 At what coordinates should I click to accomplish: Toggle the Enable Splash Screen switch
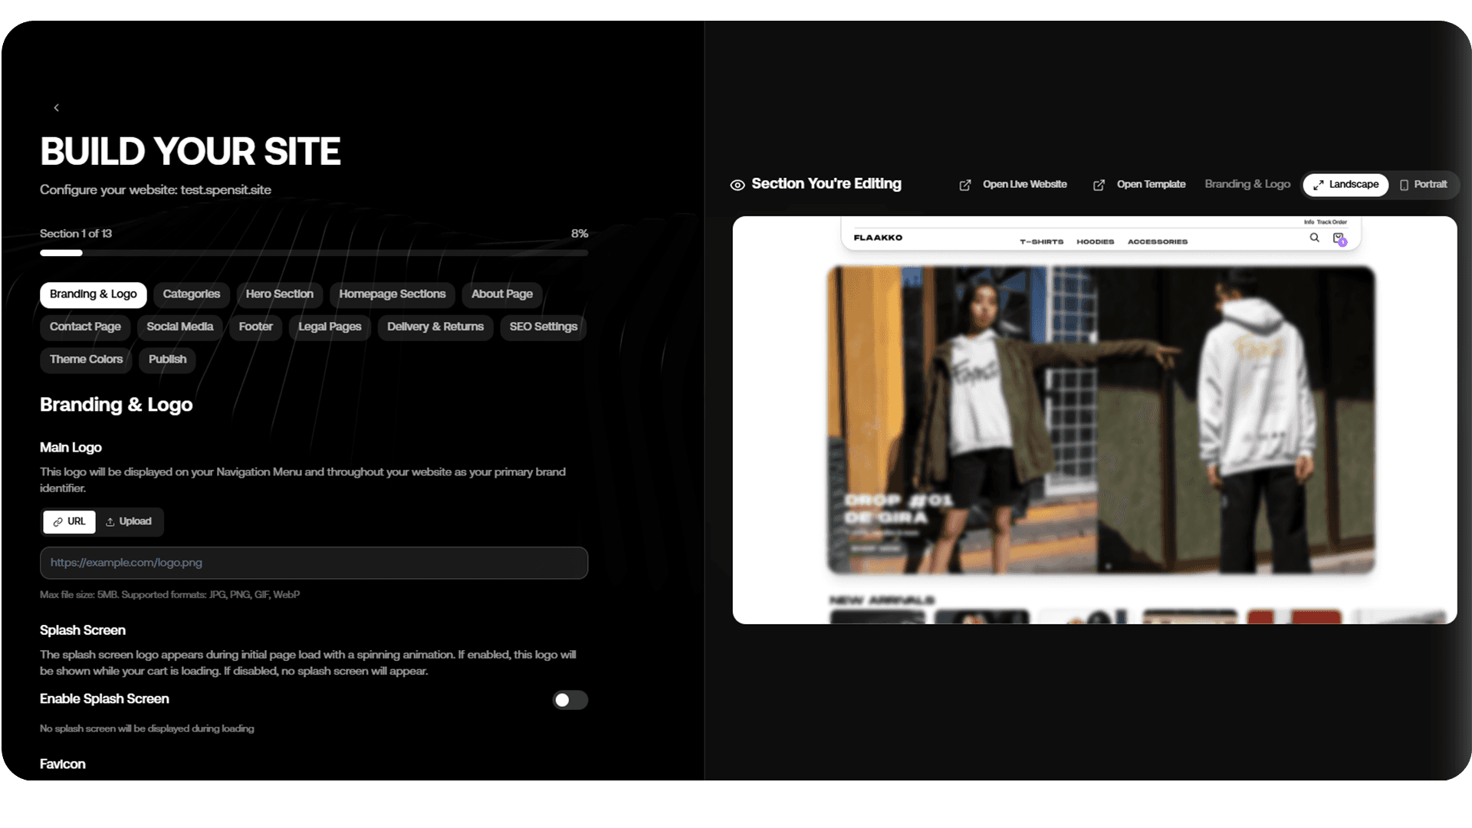click(570, 700)
